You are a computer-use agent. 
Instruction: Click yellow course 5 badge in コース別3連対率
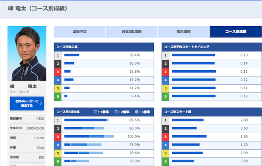pyautogui.click(x=58, y=153)
